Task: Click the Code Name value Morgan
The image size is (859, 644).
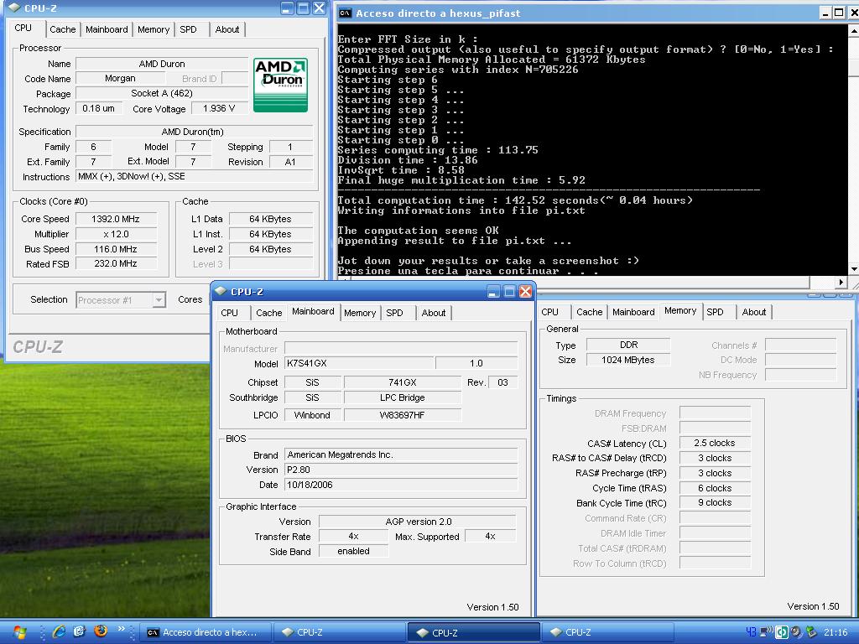Action: click(x=120, y=78)
